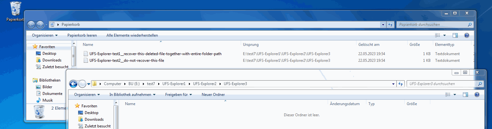Open 'Freigeben für' menu
492x129 pixels.
pyautogui.click(x=178, y=95)
